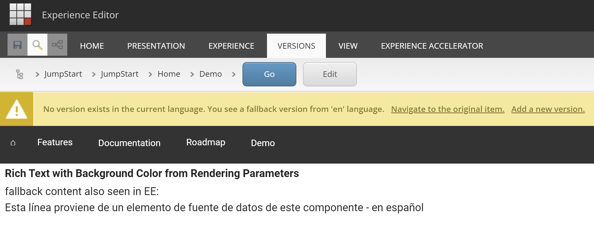594x226 pixels.
Task: Open Demo in site navigation bar
Action: click(263, 143)
